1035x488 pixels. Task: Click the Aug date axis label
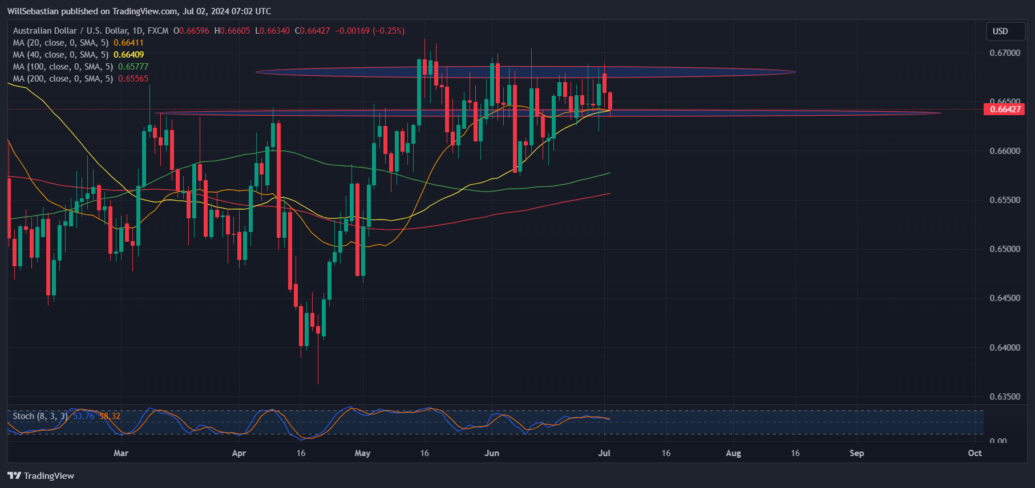click(x=733, y=453)
